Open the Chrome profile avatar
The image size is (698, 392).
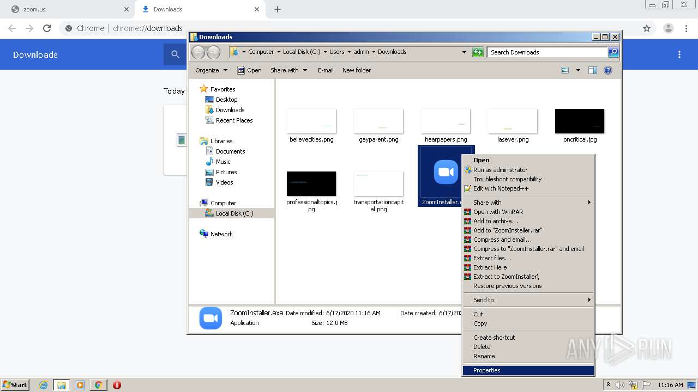[668, 28]
